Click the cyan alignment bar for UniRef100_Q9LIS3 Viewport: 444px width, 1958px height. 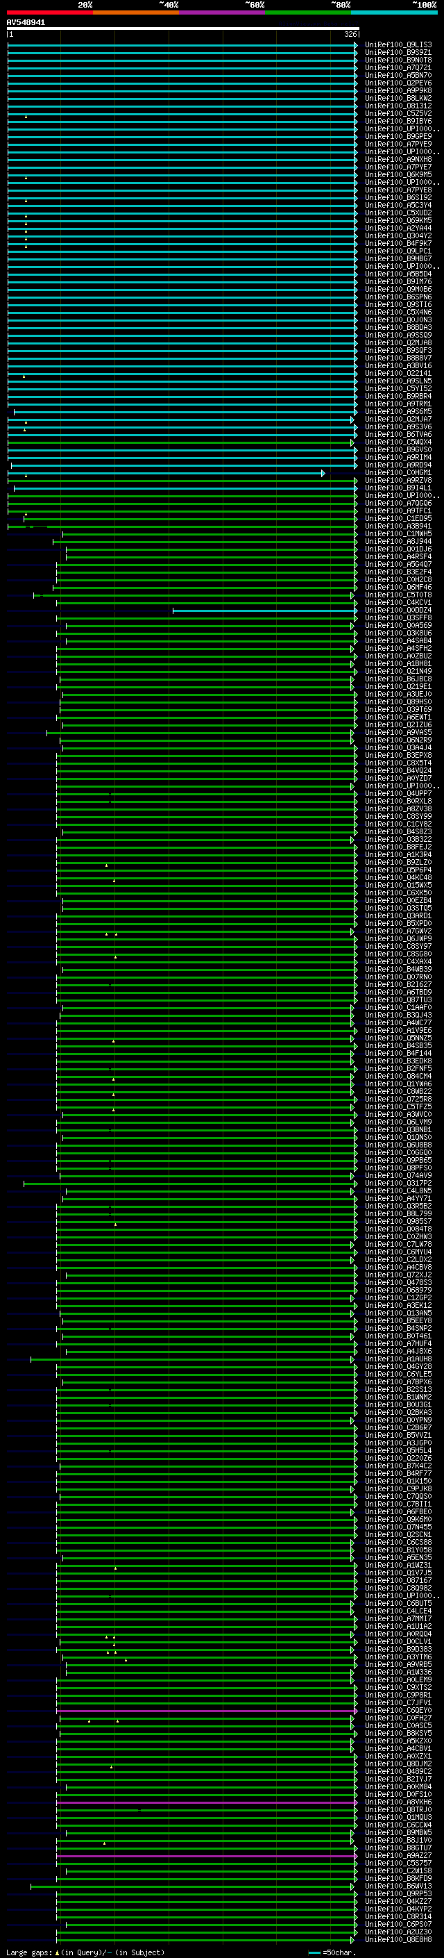point(182,45)
